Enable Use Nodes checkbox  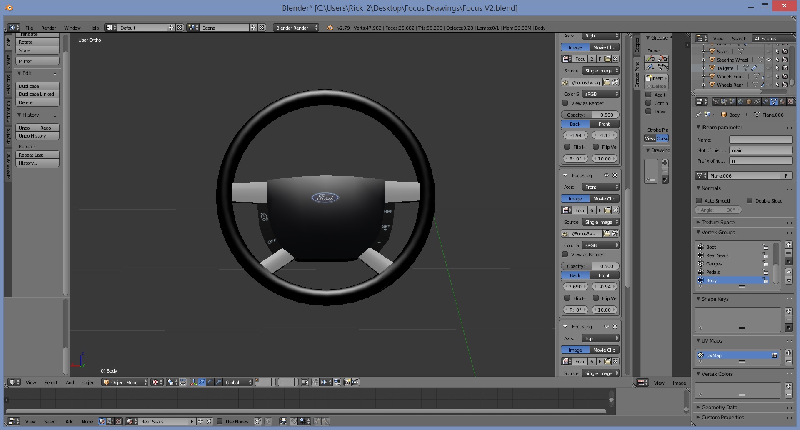(220, 421)
